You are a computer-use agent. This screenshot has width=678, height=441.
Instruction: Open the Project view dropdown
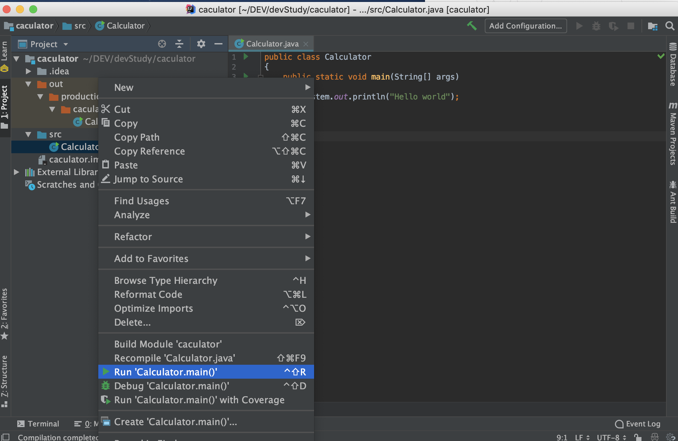66,44
